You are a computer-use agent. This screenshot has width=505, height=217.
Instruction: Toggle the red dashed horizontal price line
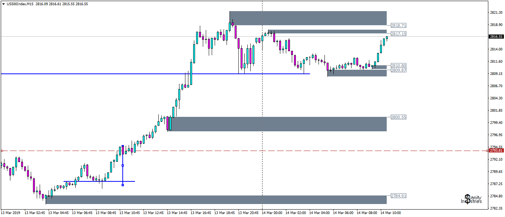pos(222,150)
